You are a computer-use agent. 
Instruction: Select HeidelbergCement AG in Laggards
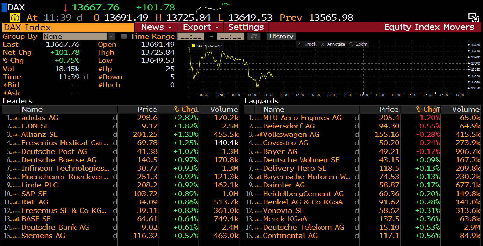point(303,194)
